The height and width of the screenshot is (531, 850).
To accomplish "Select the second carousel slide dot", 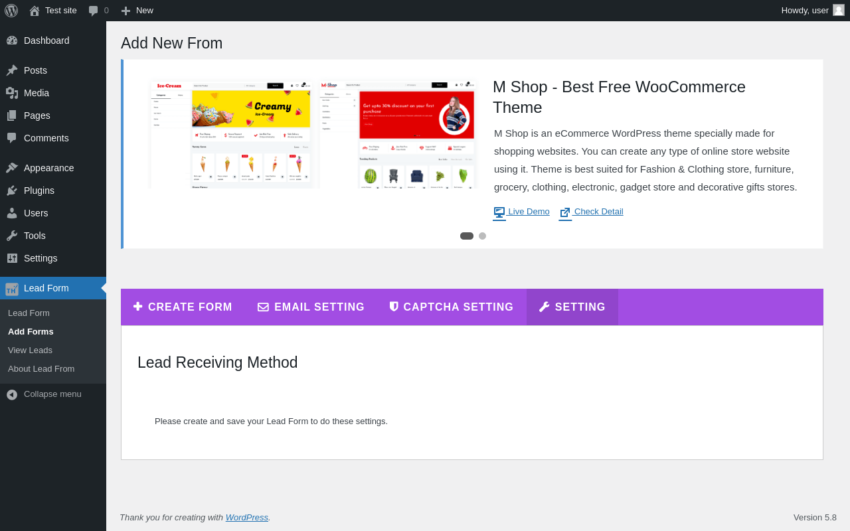I will pyautogui.click(x=482, y=236).
